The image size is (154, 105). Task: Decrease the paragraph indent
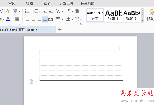(x=45, y=11)
